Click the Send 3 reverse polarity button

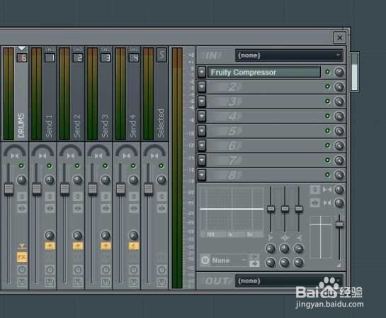(106, 197)
